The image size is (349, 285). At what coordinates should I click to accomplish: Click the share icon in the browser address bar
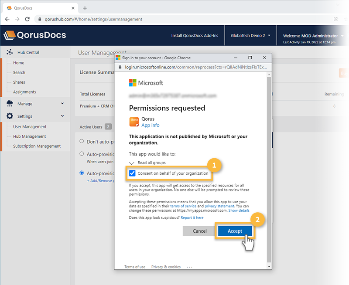pyautogui.click(x=335, y=19)
